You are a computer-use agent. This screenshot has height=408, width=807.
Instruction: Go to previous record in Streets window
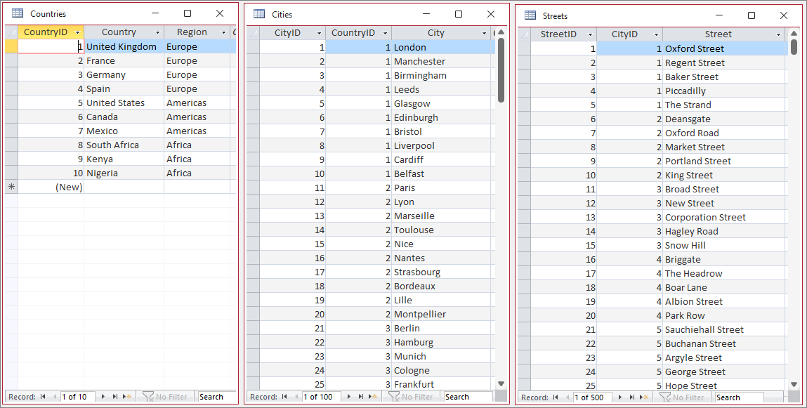567,397
